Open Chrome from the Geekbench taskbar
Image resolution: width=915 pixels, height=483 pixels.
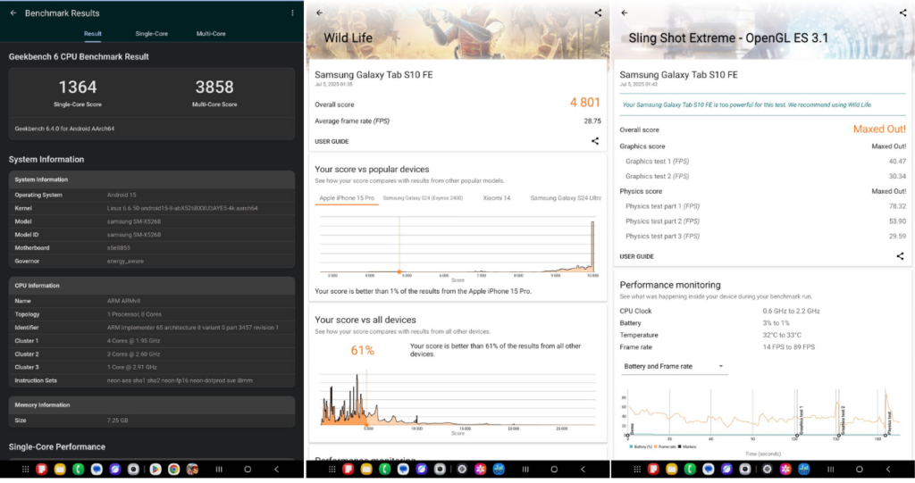pyautogui.click(x=173, y=469)
